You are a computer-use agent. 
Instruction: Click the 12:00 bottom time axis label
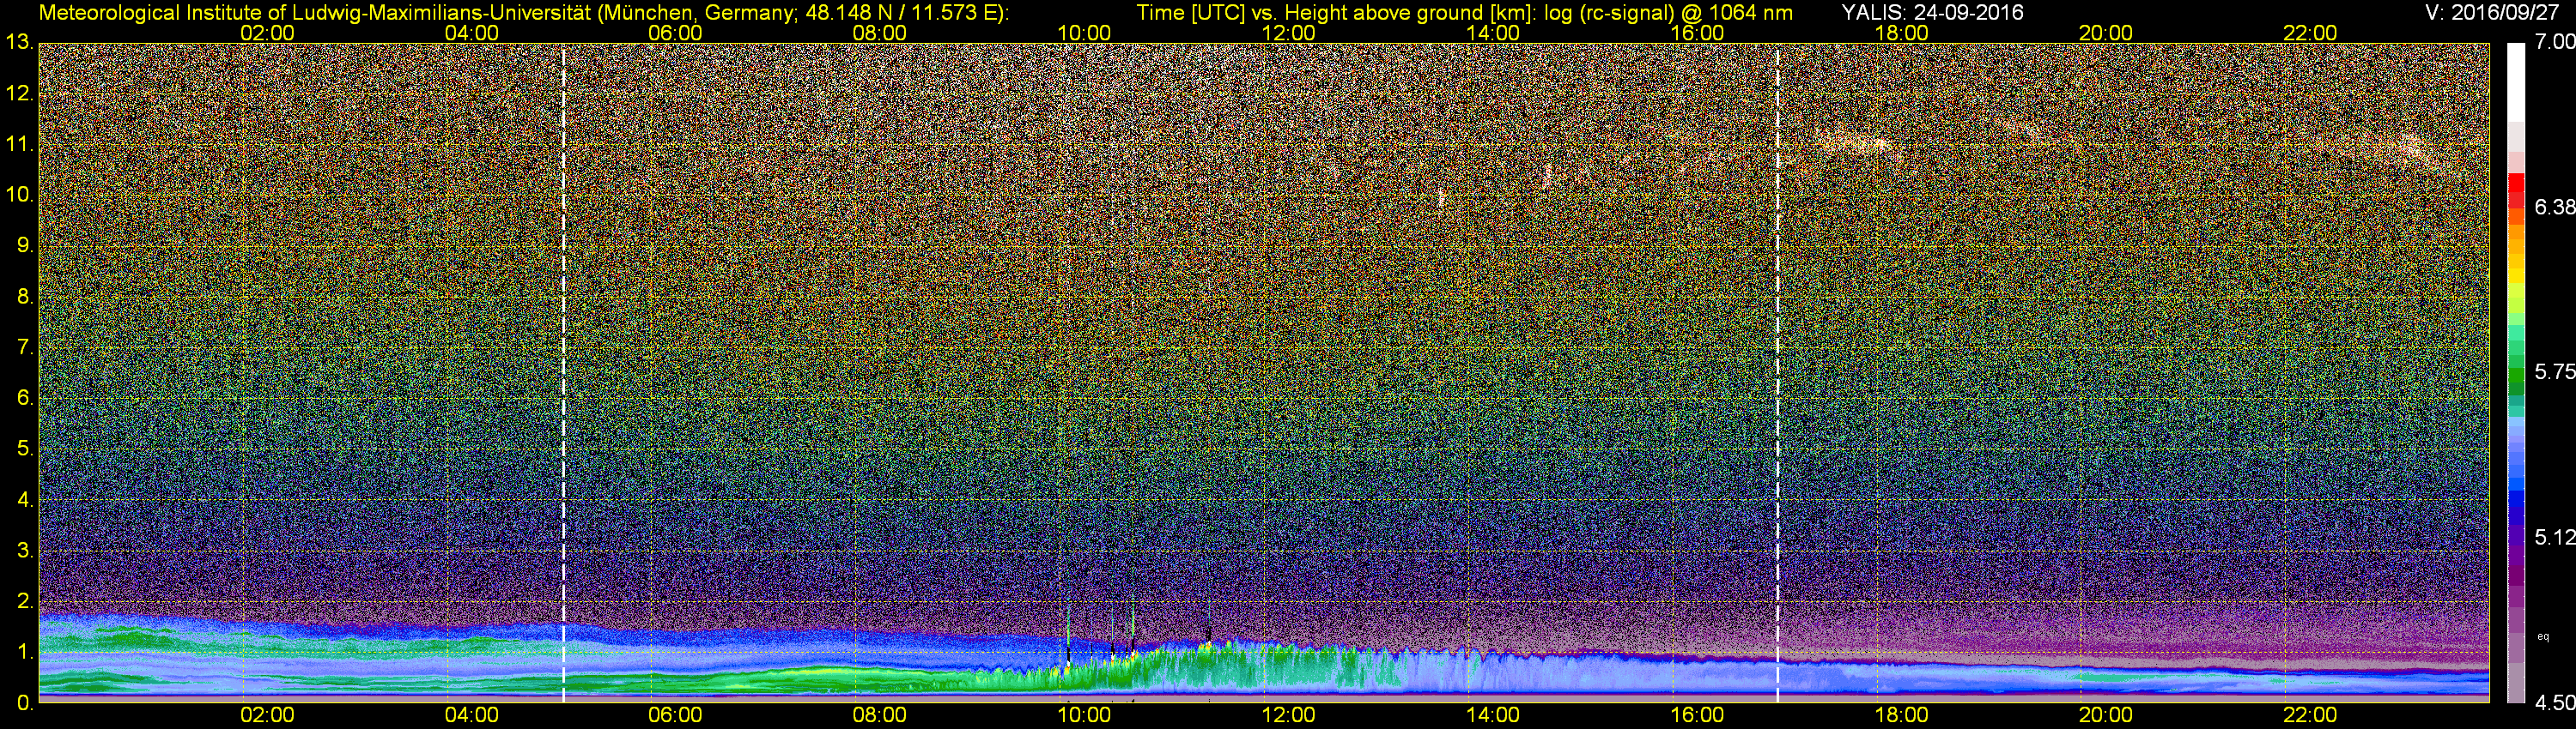1288,715
